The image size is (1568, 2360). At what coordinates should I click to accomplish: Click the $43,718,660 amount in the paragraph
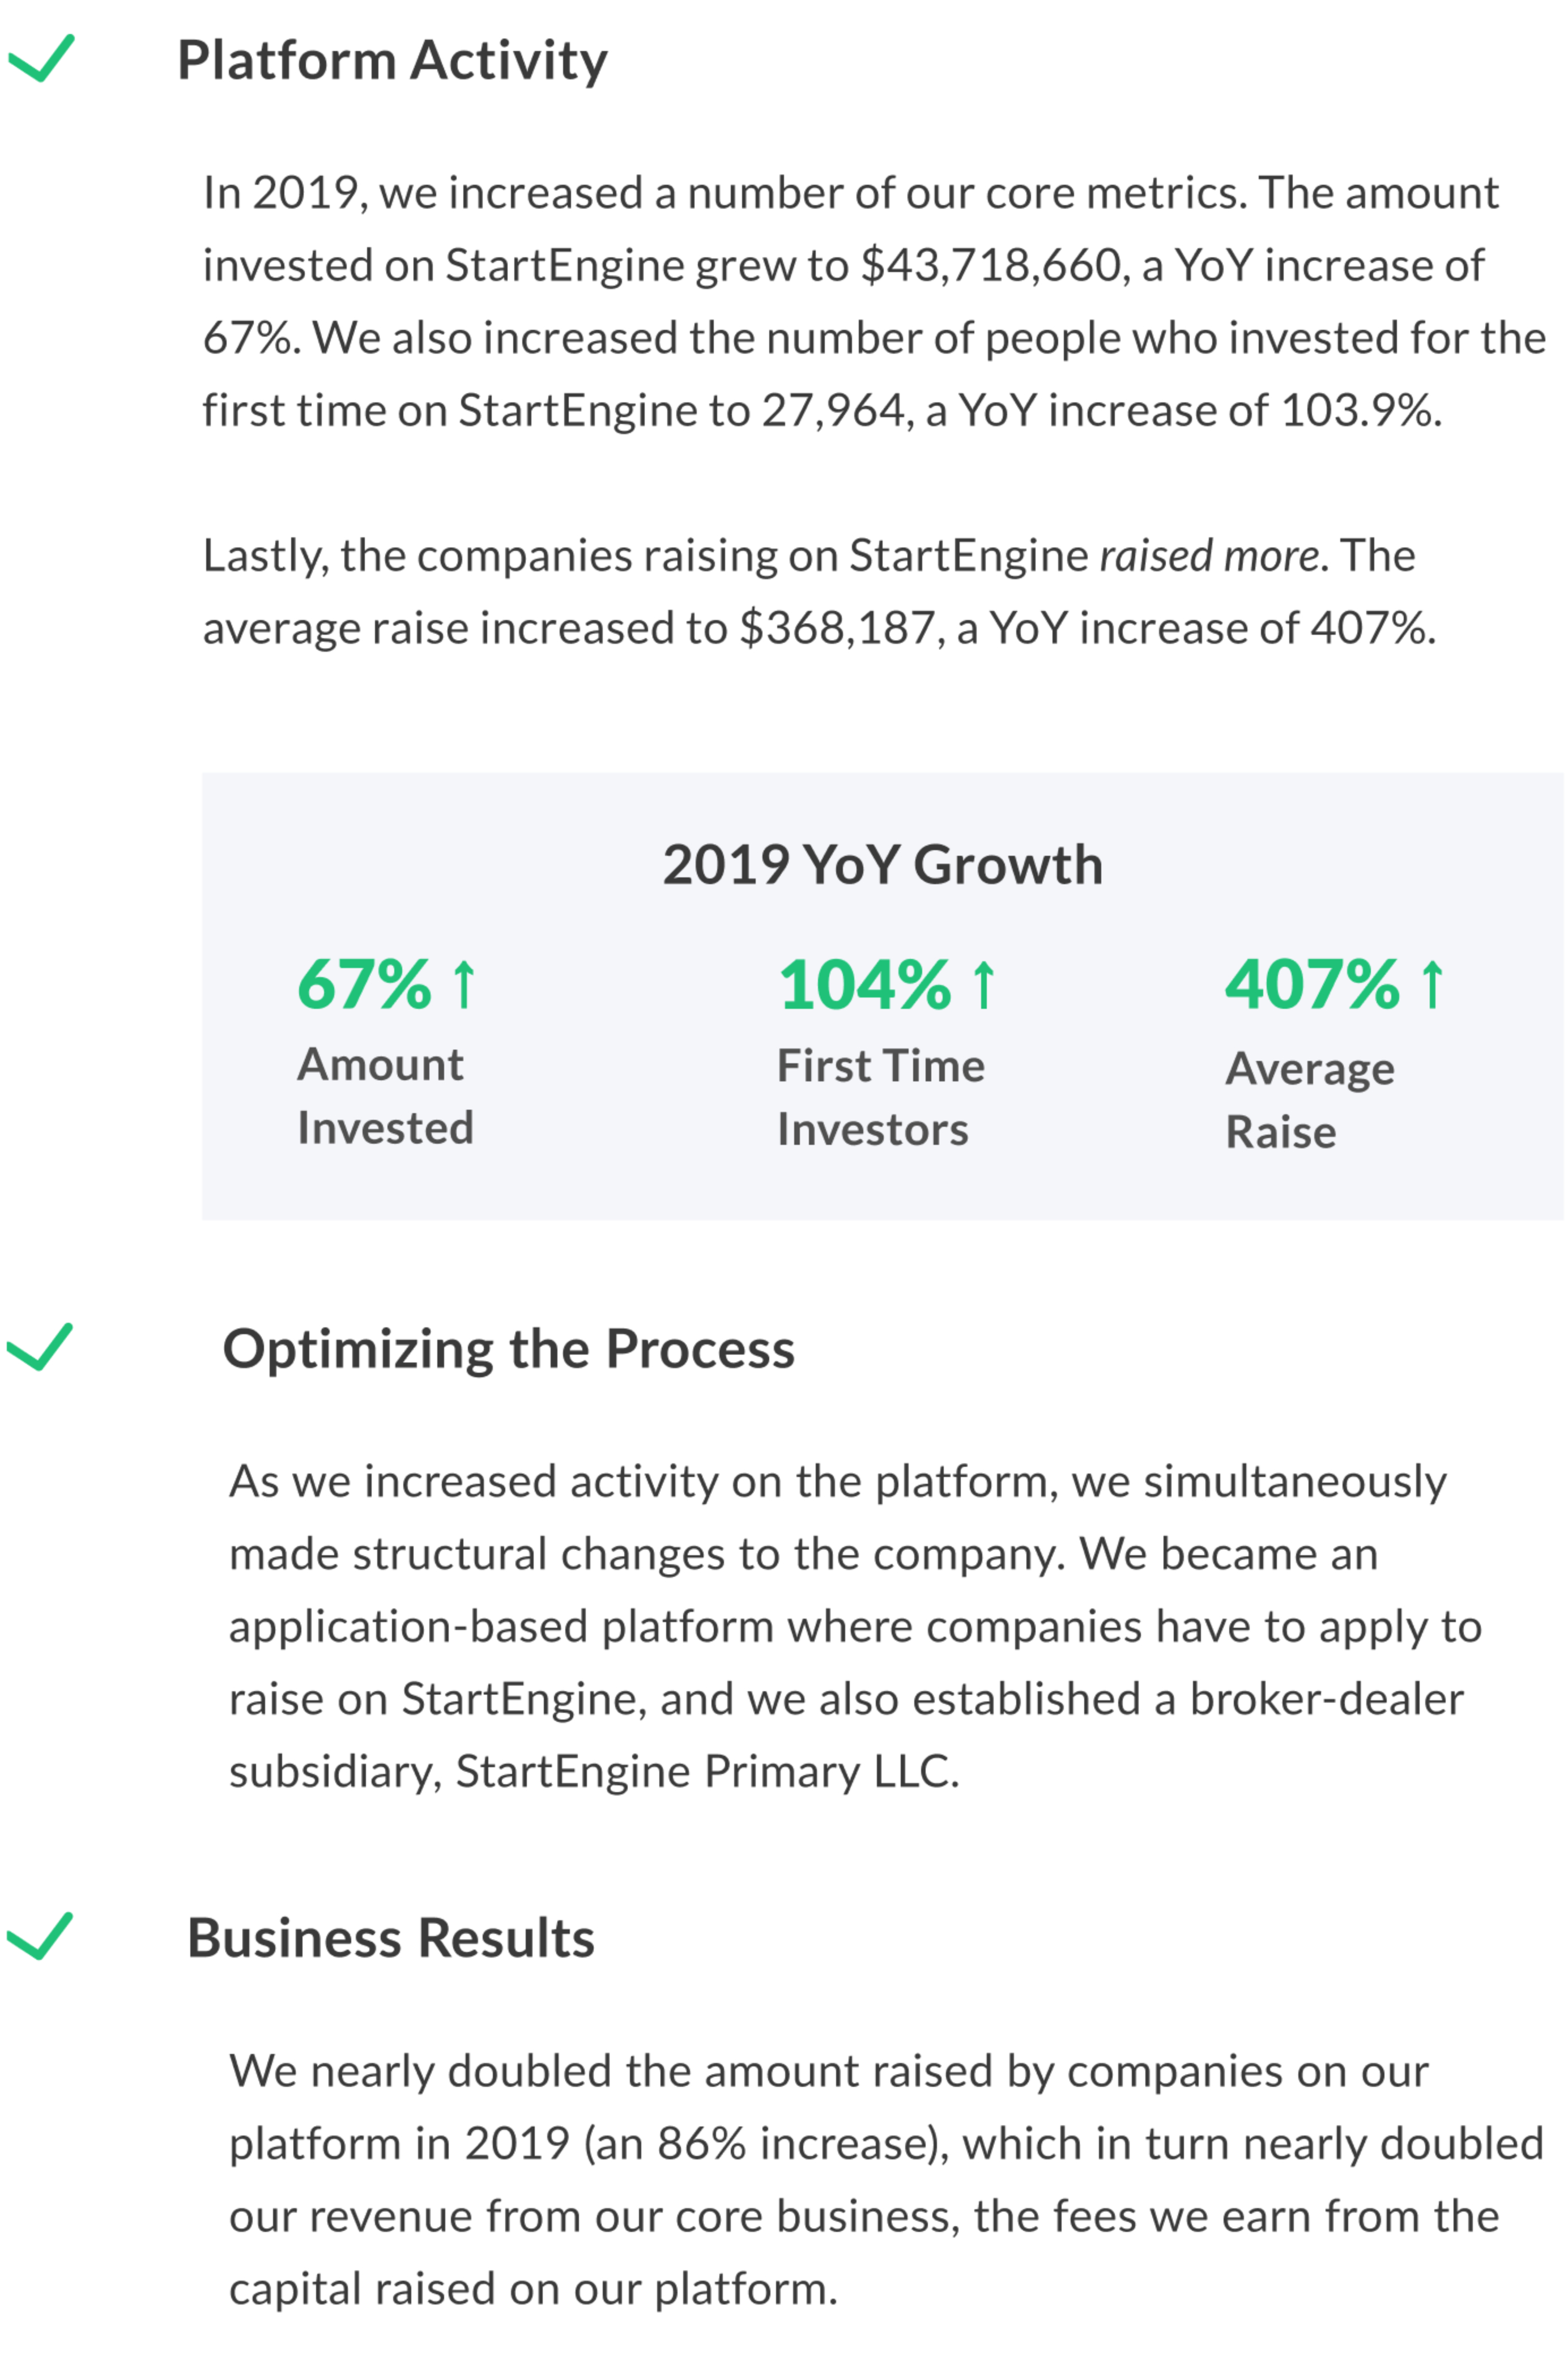pos(990,266)
